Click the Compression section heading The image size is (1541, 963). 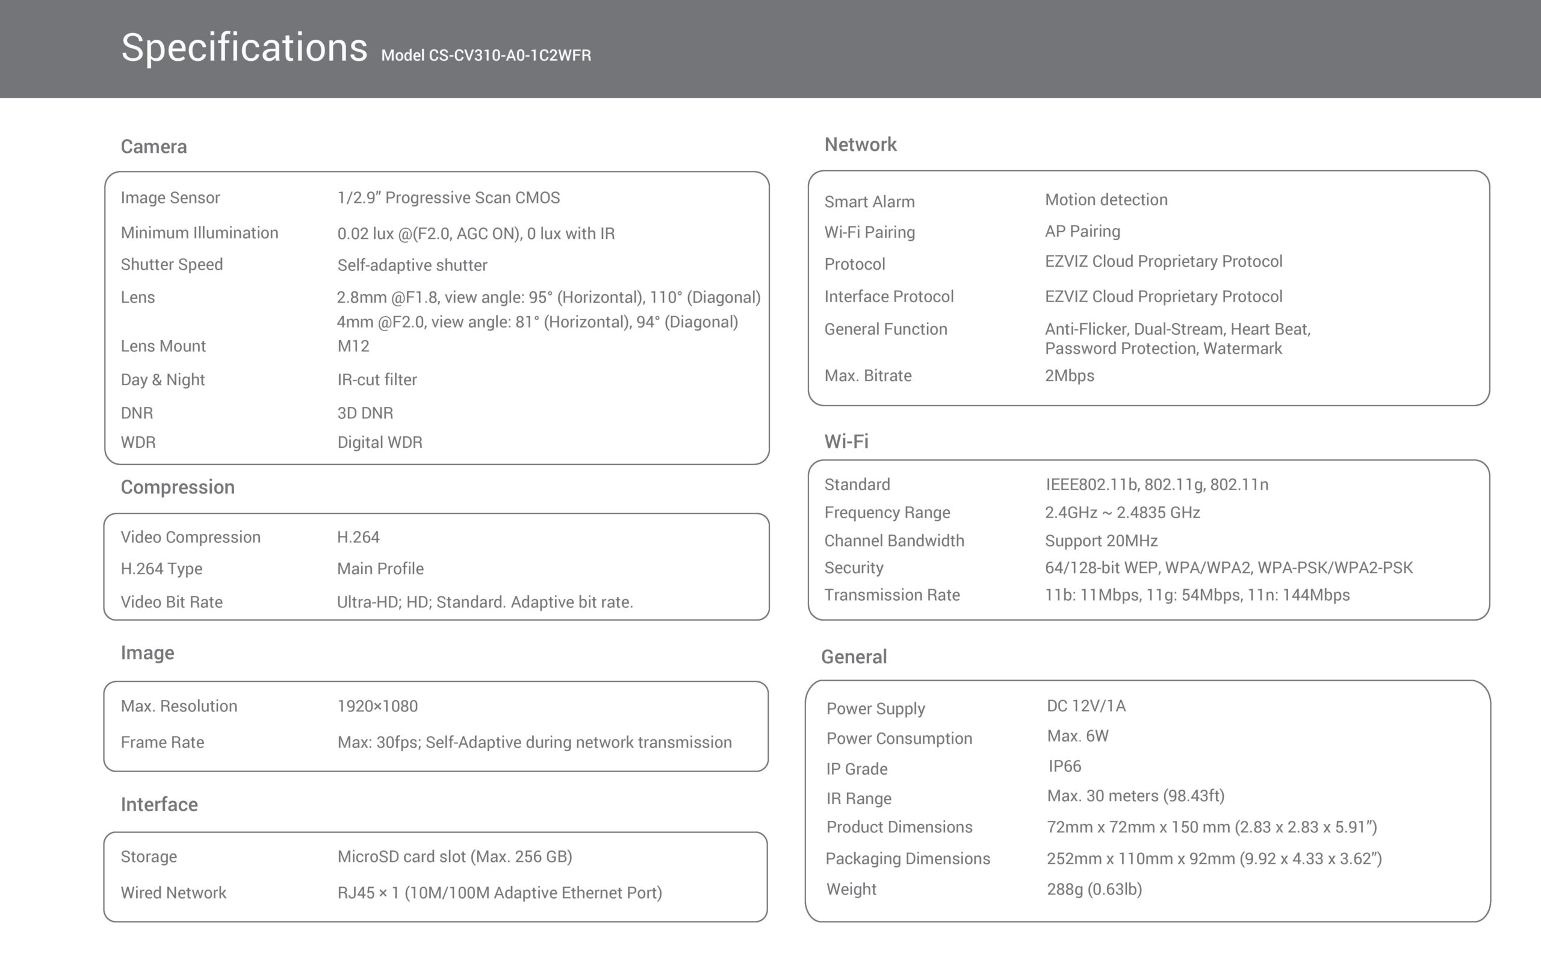pos(178,488)
